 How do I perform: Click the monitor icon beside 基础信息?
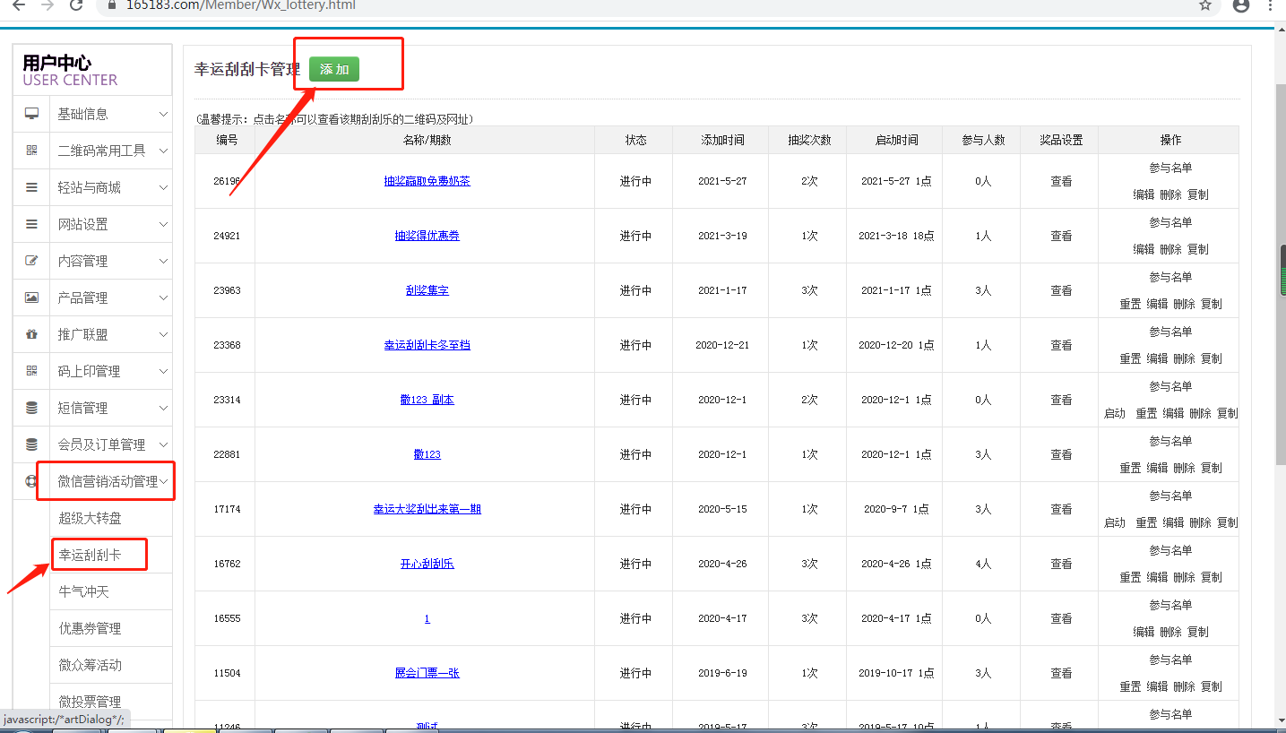[31, 114]
